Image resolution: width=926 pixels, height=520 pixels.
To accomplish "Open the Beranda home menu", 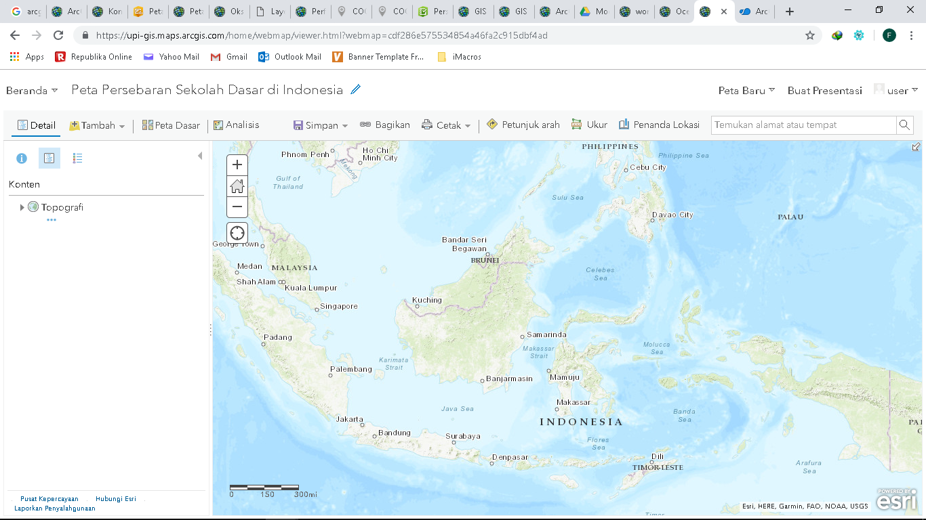I will pos(32,90).
